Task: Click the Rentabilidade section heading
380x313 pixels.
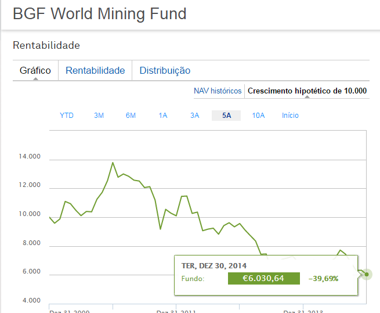Action: tap(46, 45)
